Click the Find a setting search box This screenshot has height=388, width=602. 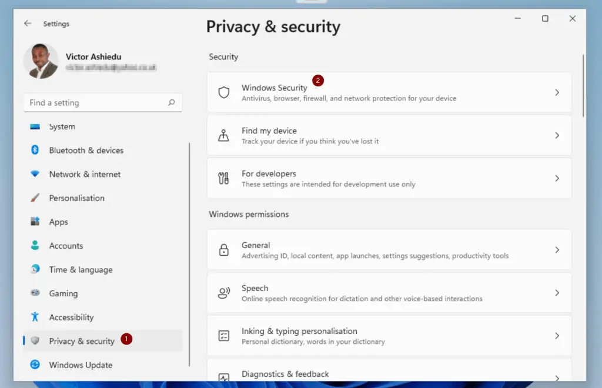(103, 102)
